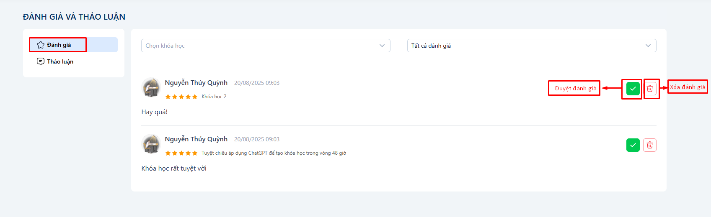Click first review's five-star rating
Viewport: 711px width, 217px height.
[x=181, y=97]
